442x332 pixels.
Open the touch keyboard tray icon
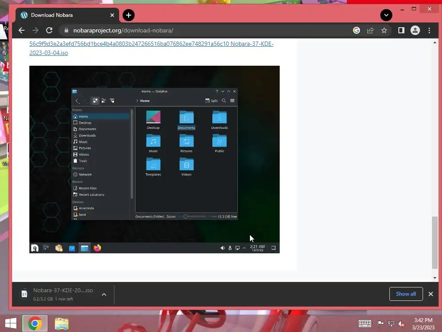365,323
